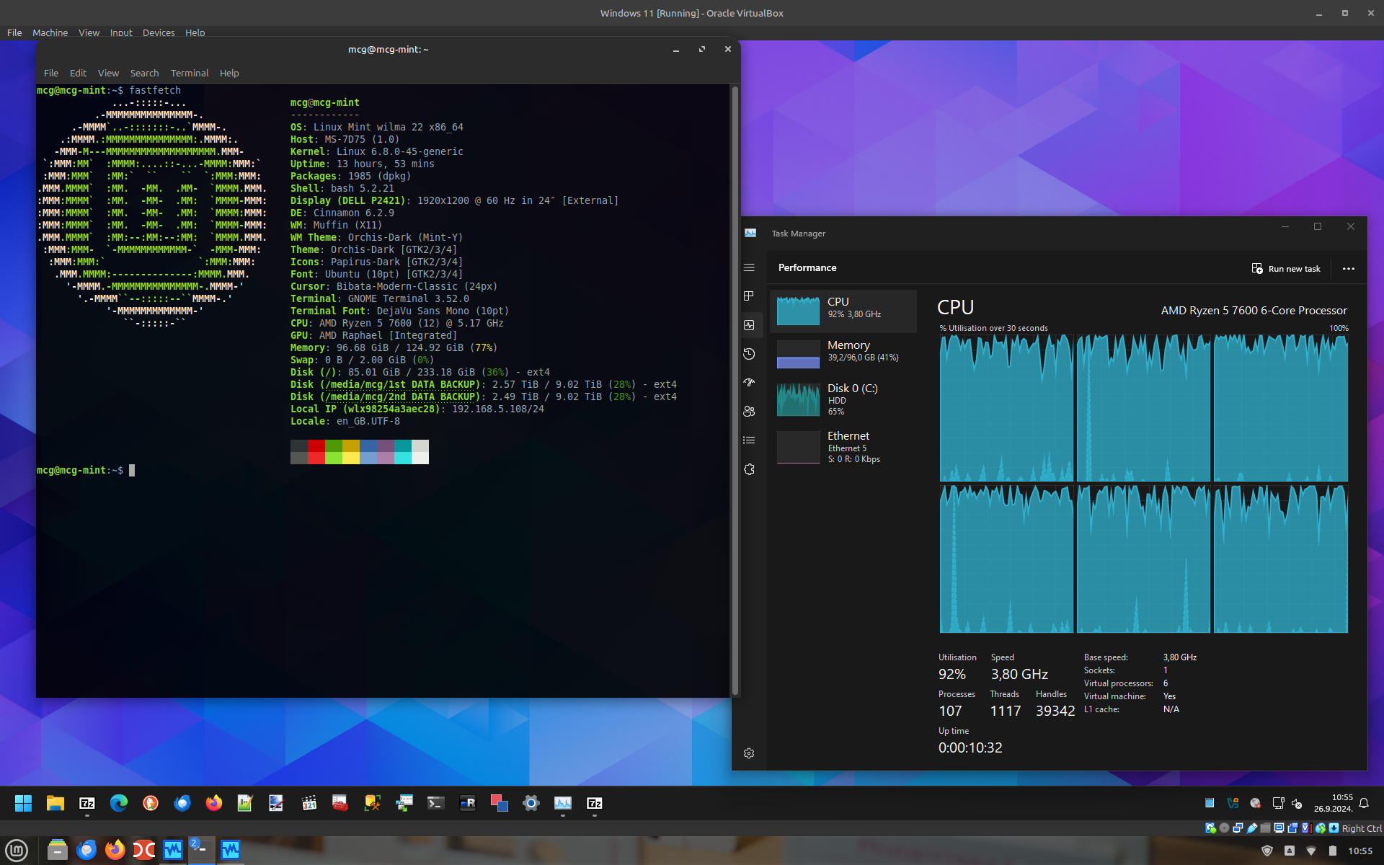Image resolution: width=1384 pixels, height=865 pixels.
Task: Switch to terminal window in Mint panel
Action: pos(202,851)
